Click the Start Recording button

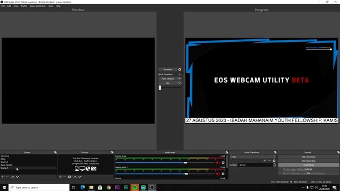[309, 161]
